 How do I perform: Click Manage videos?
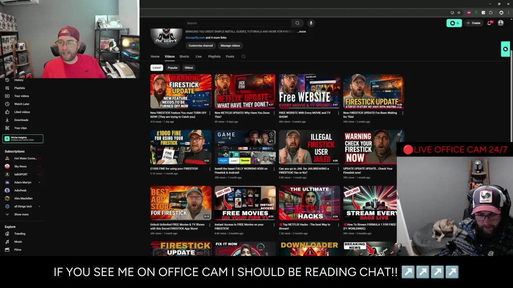(x=230, y=46)
